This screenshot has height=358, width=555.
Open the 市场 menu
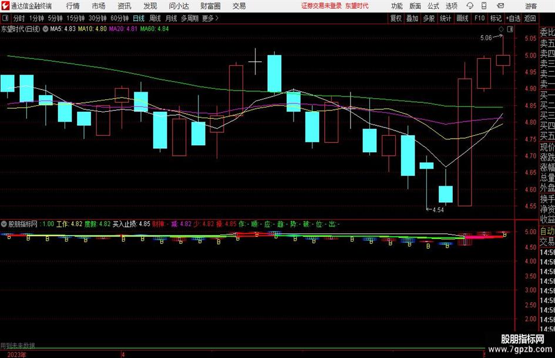(99, 6)
